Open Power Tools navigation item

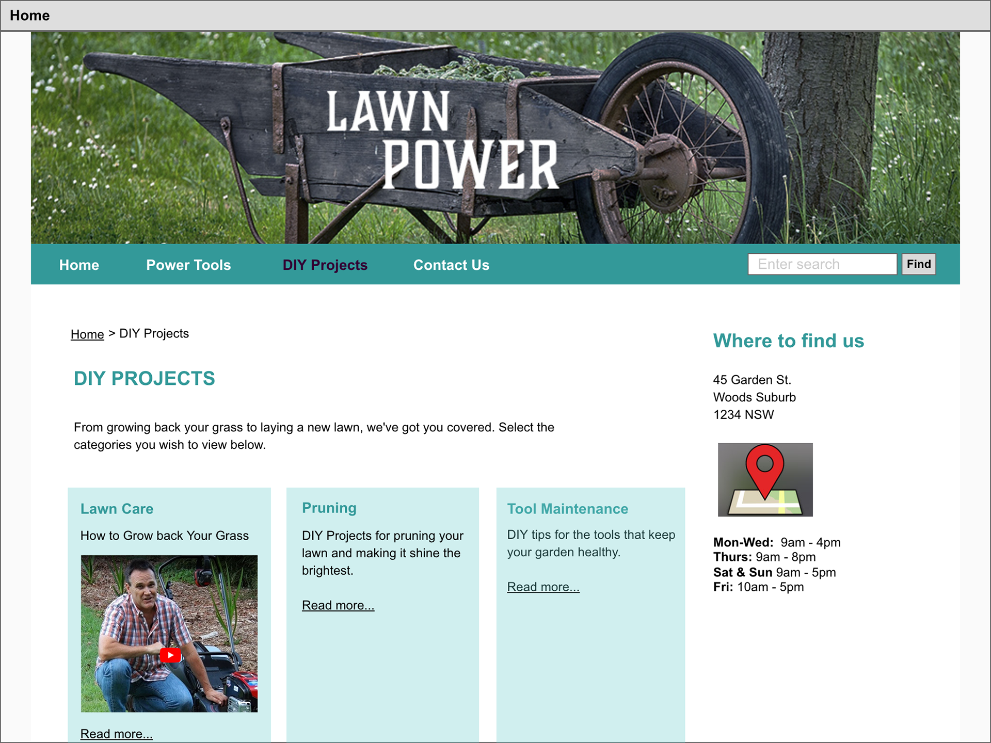(188, 265)
